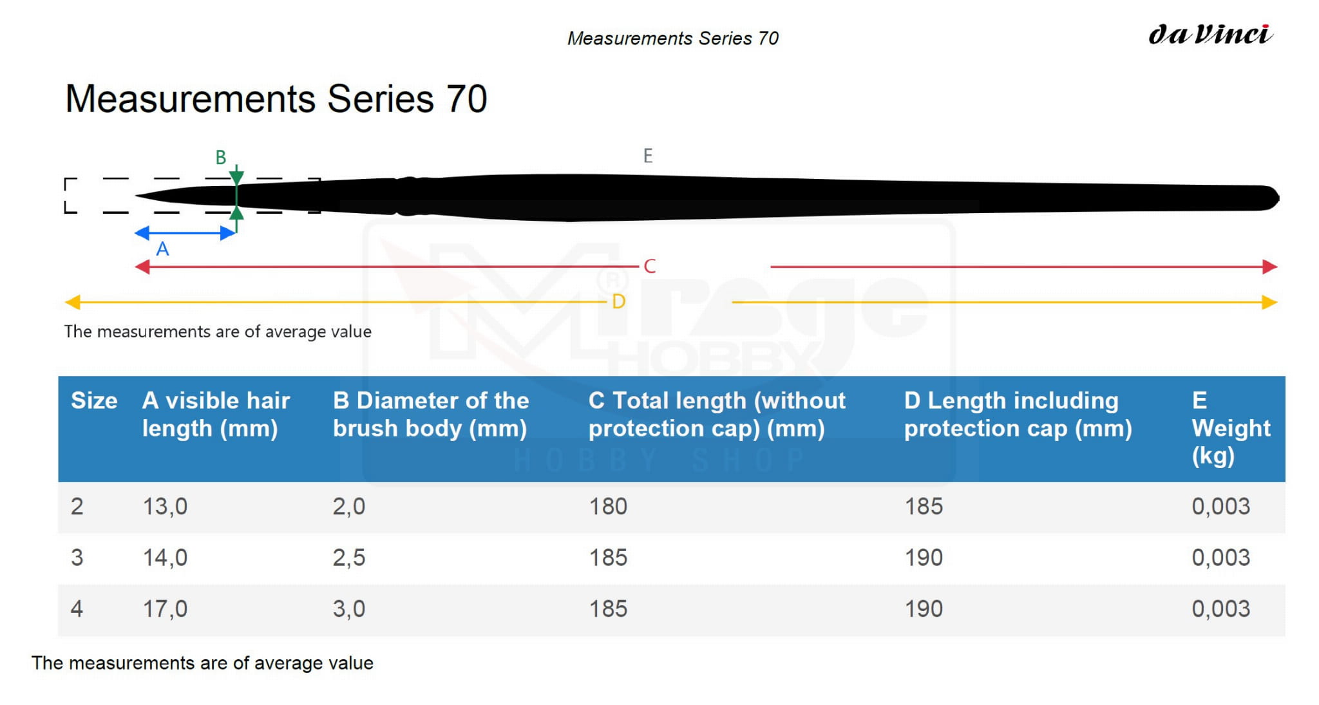
Task: Click the black brush silhouette
Action: 707,197
